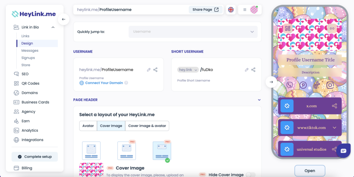Open the hey.link domain dropdown
The image size is (354, 177).
(188, 70)
